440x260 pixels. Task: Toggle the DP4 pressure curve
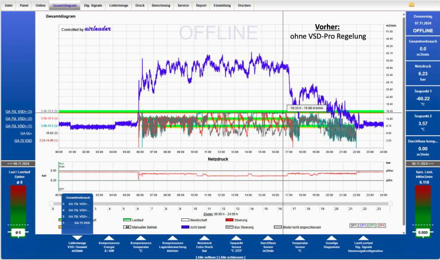coord(382,225)
